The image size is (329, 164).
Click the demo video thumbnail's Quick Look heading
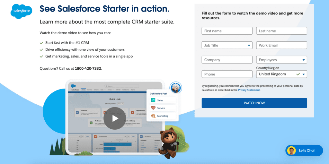(115, 99)
